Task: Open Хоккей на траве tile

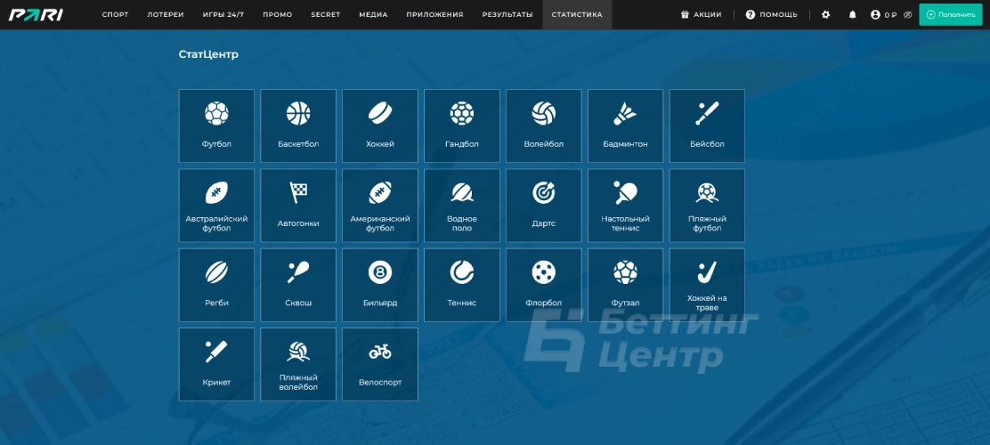Action: 707,285
